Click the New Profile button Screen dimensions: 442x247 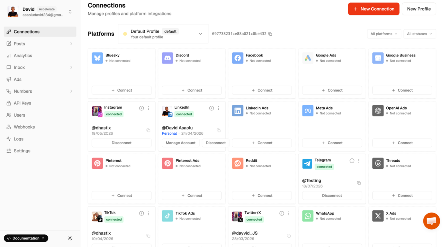point(419,9)
